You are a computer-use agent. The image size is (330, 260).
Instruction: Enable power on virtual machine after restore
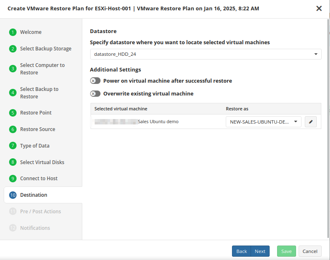96,81
